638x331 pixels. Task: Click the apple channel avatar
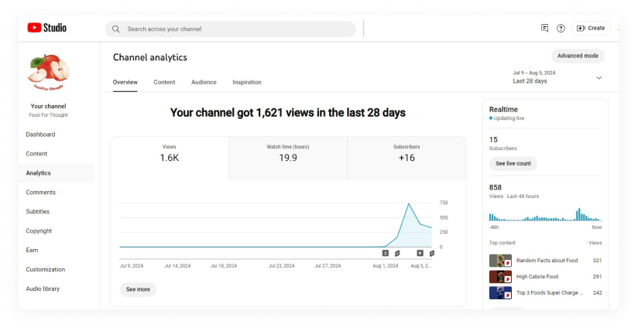coord(48,73)
